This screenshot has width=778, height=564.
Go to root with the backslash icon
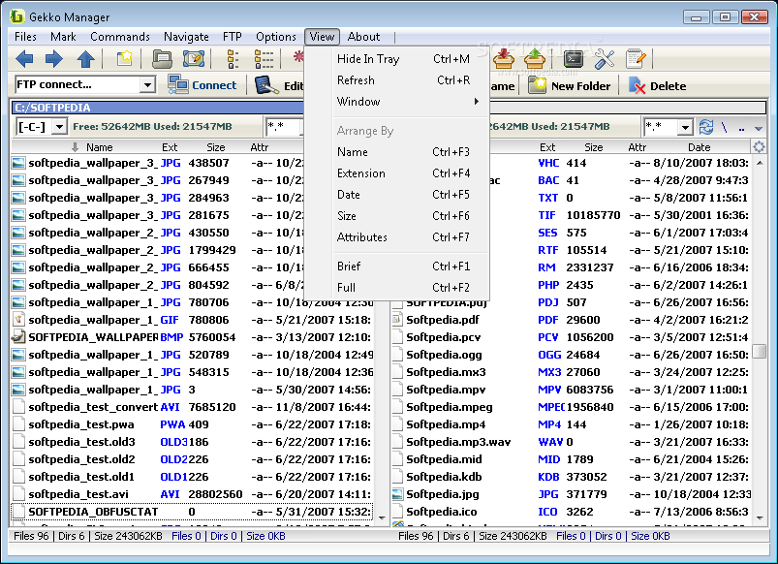725,127
